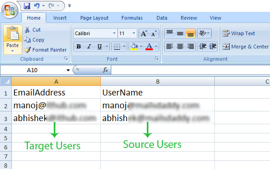This screenshot has width=270, height=169.
Task: Cut the selection
Action: (33, 30)
